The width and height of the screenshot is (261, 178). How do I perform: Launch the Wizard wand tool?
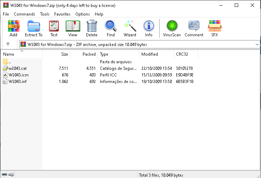(130, 26)
